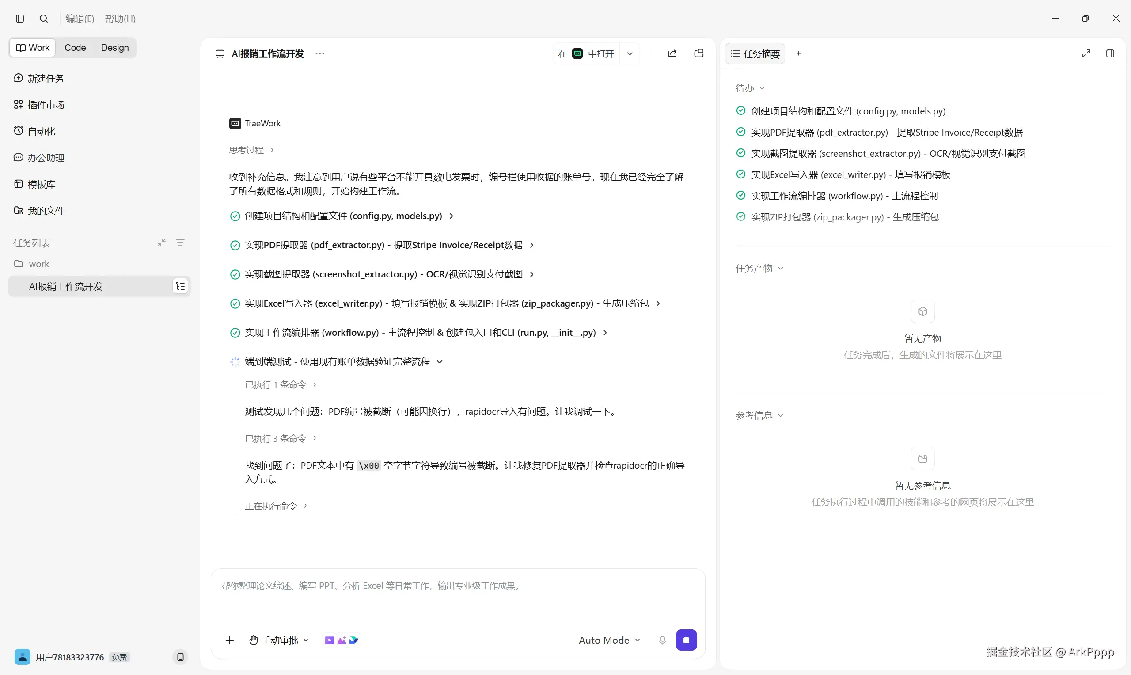Open search with the magnifier icon
This screenshot has height=675, width=1131.
pos(44,19)
